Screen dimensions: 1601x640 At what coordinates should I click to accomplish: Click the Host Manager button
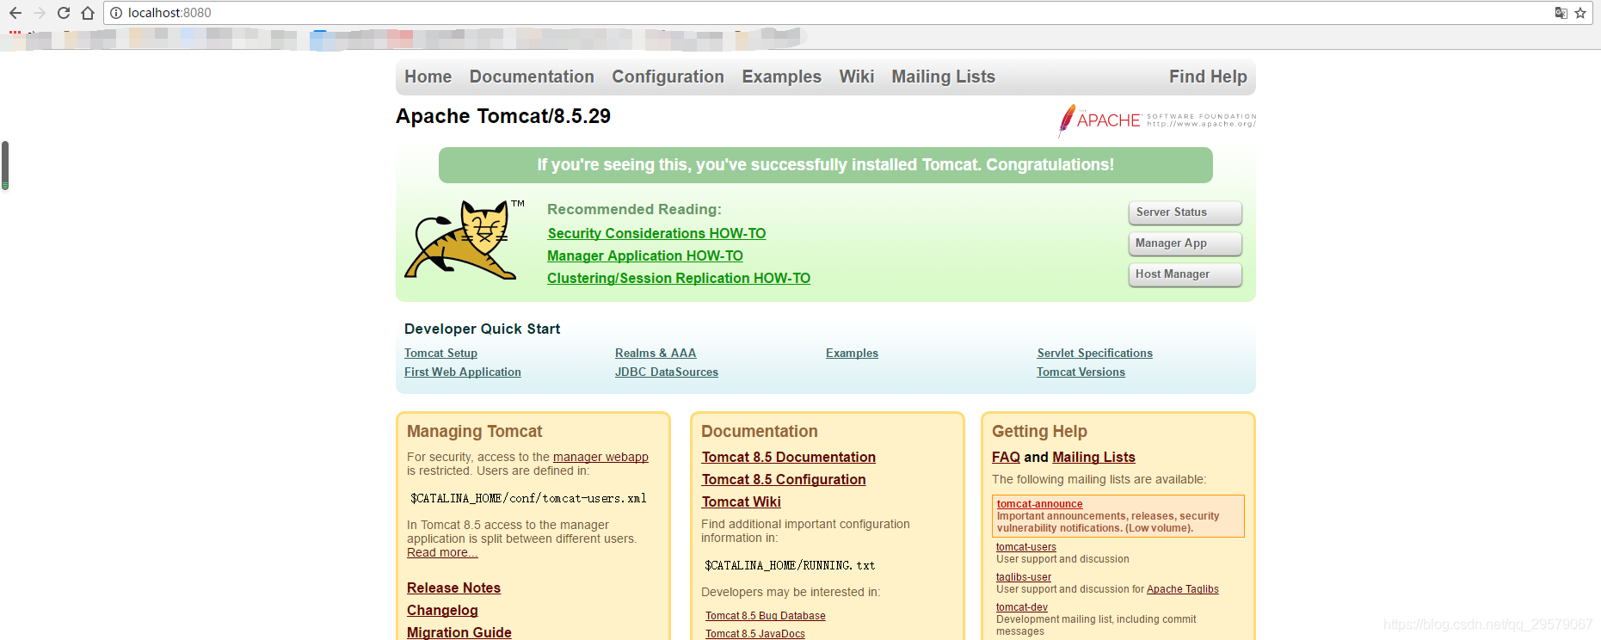[1185, 274]
